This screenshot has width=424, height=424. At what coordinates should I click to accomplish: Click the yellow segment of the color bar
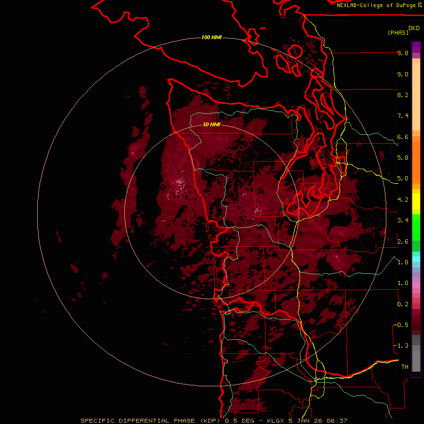pos(416,202)
